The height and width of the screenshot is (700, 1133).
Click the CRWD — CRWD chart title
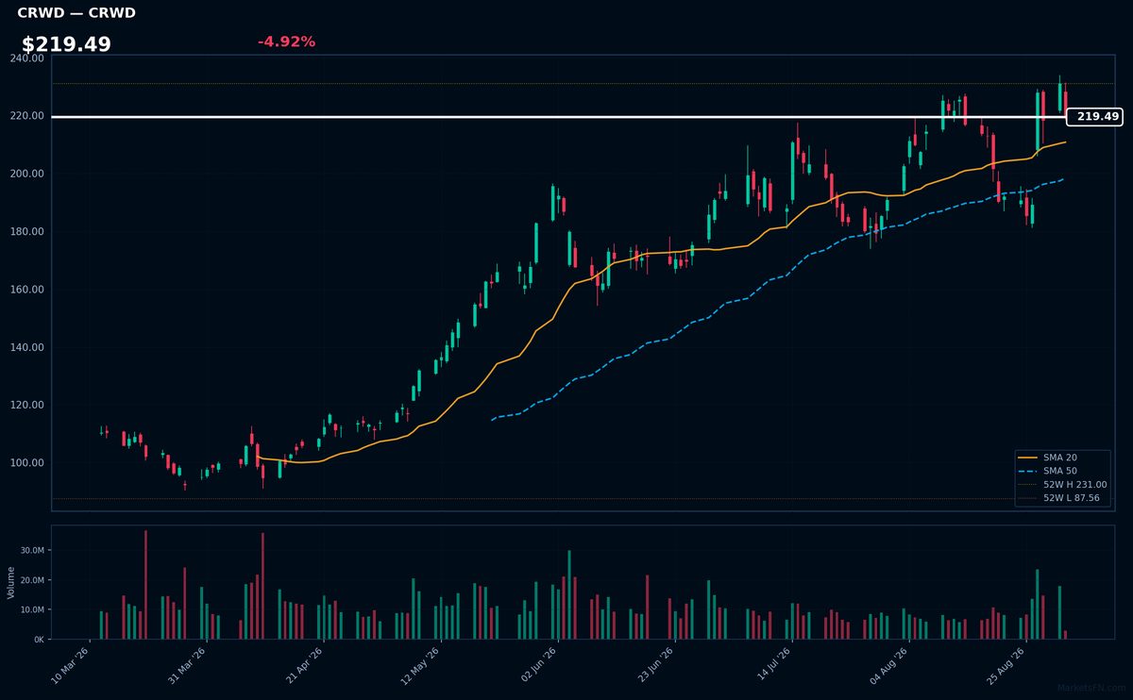pos(76,13)
